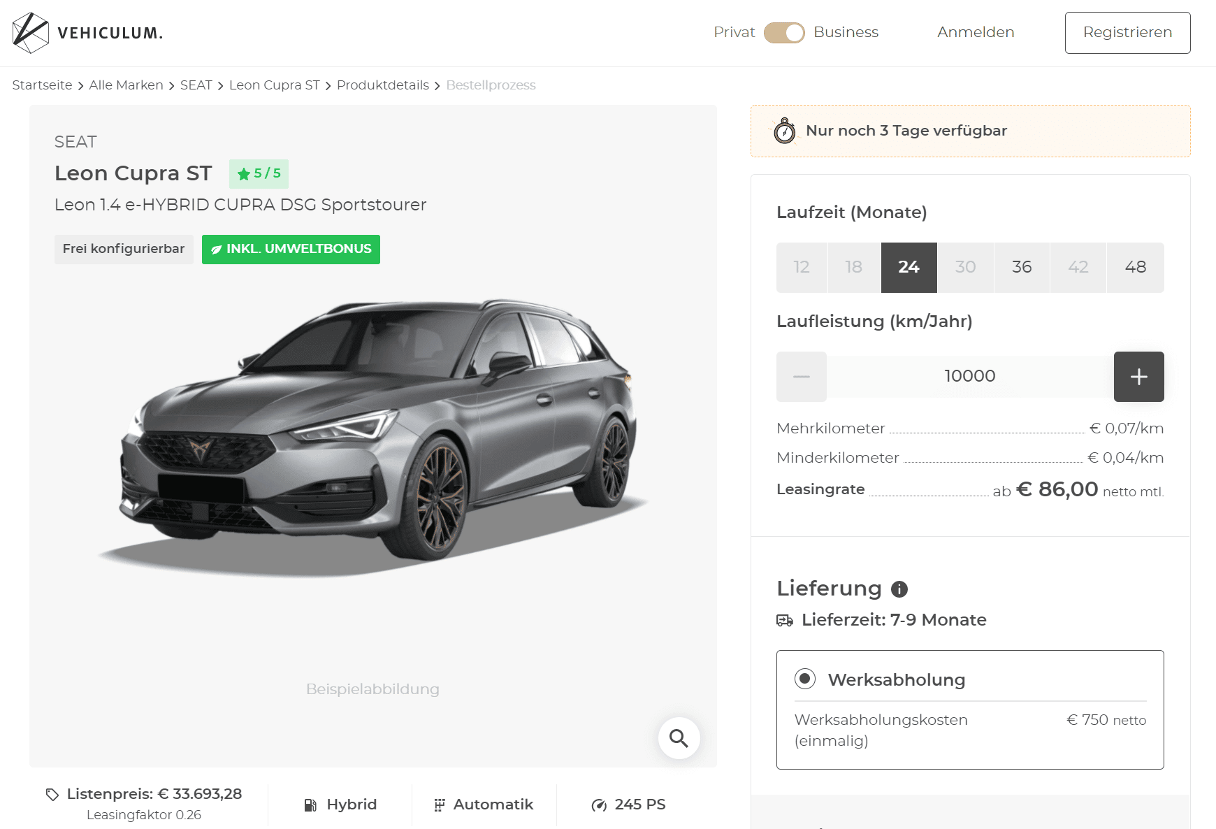
Task: Toggle the Privat/Business switch
Action: coord(784,33)
